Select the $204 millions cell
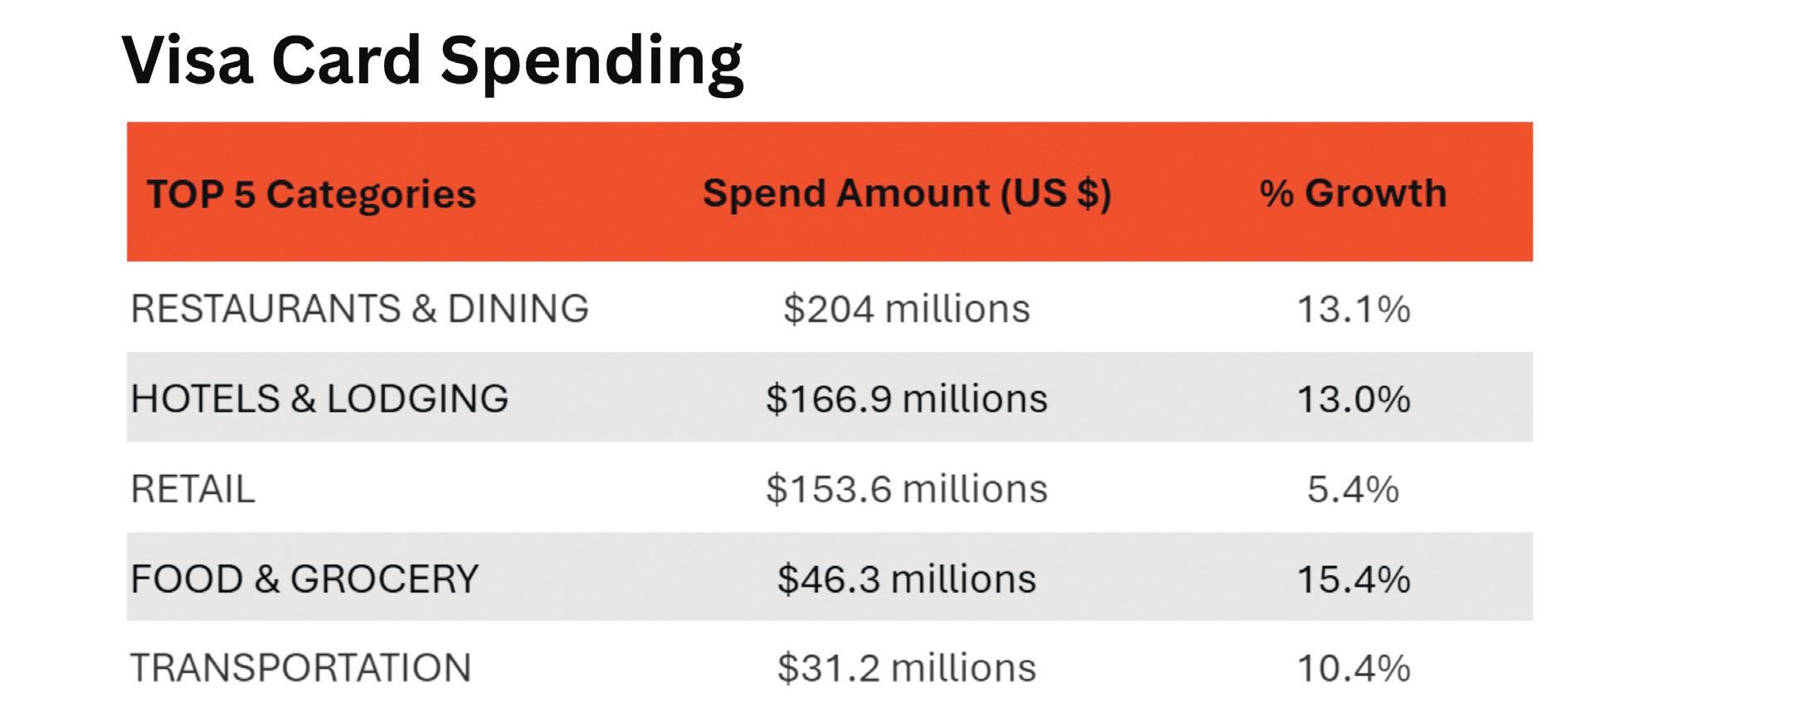Image resolution: width=1801 pixels, height=726 pixels. pos(907,309)
